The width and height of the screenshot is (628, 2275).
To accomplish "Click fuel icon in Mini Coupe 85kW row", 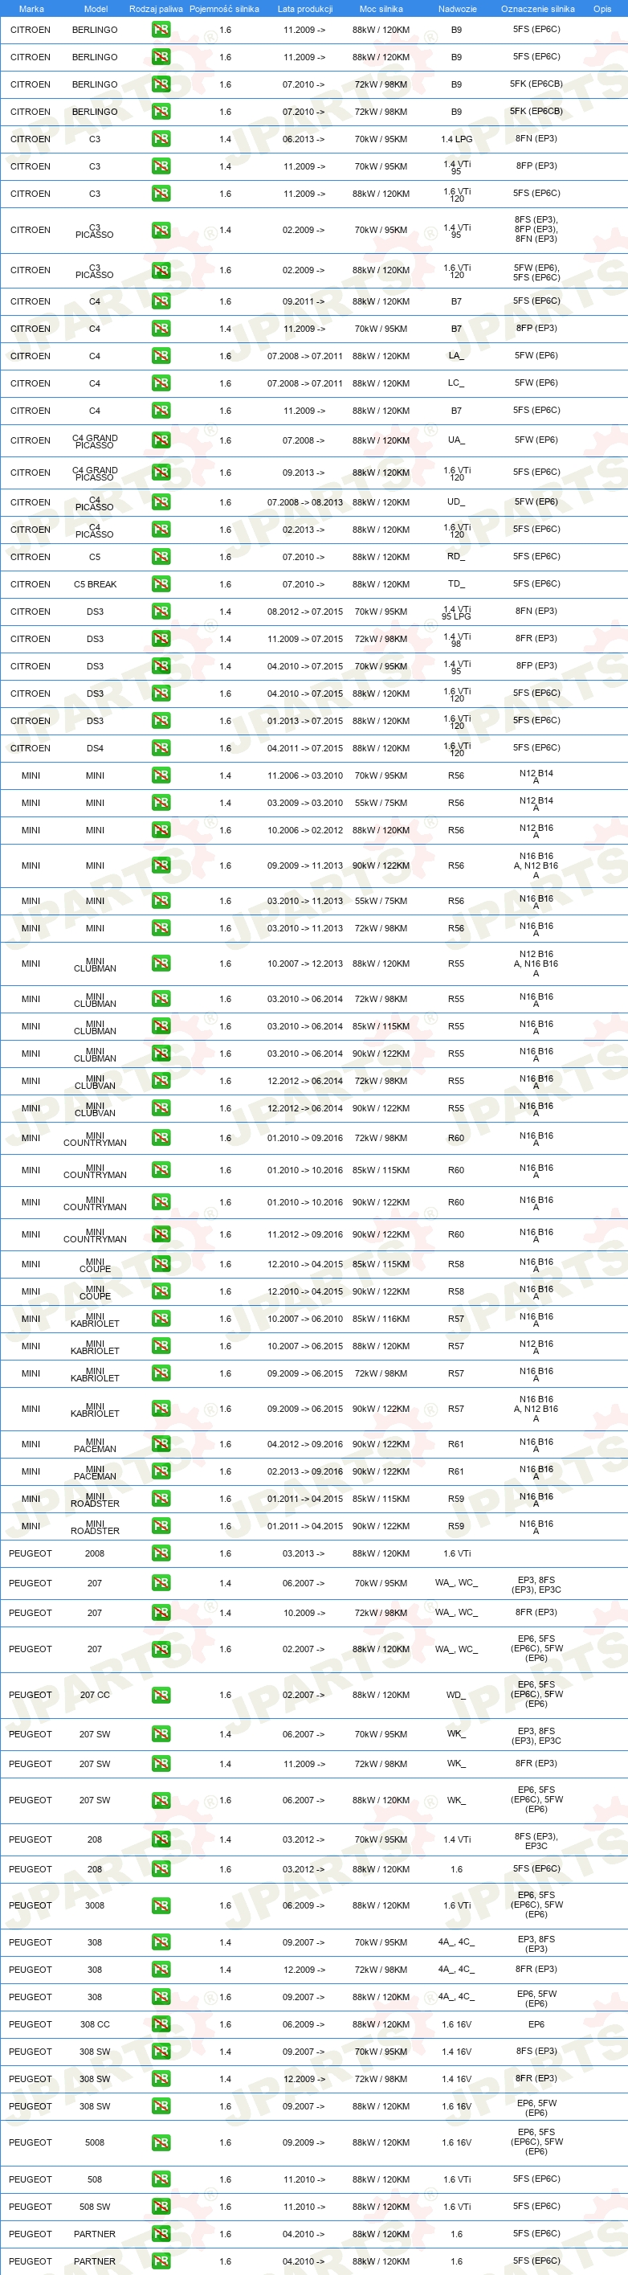I will point(161,1265).
